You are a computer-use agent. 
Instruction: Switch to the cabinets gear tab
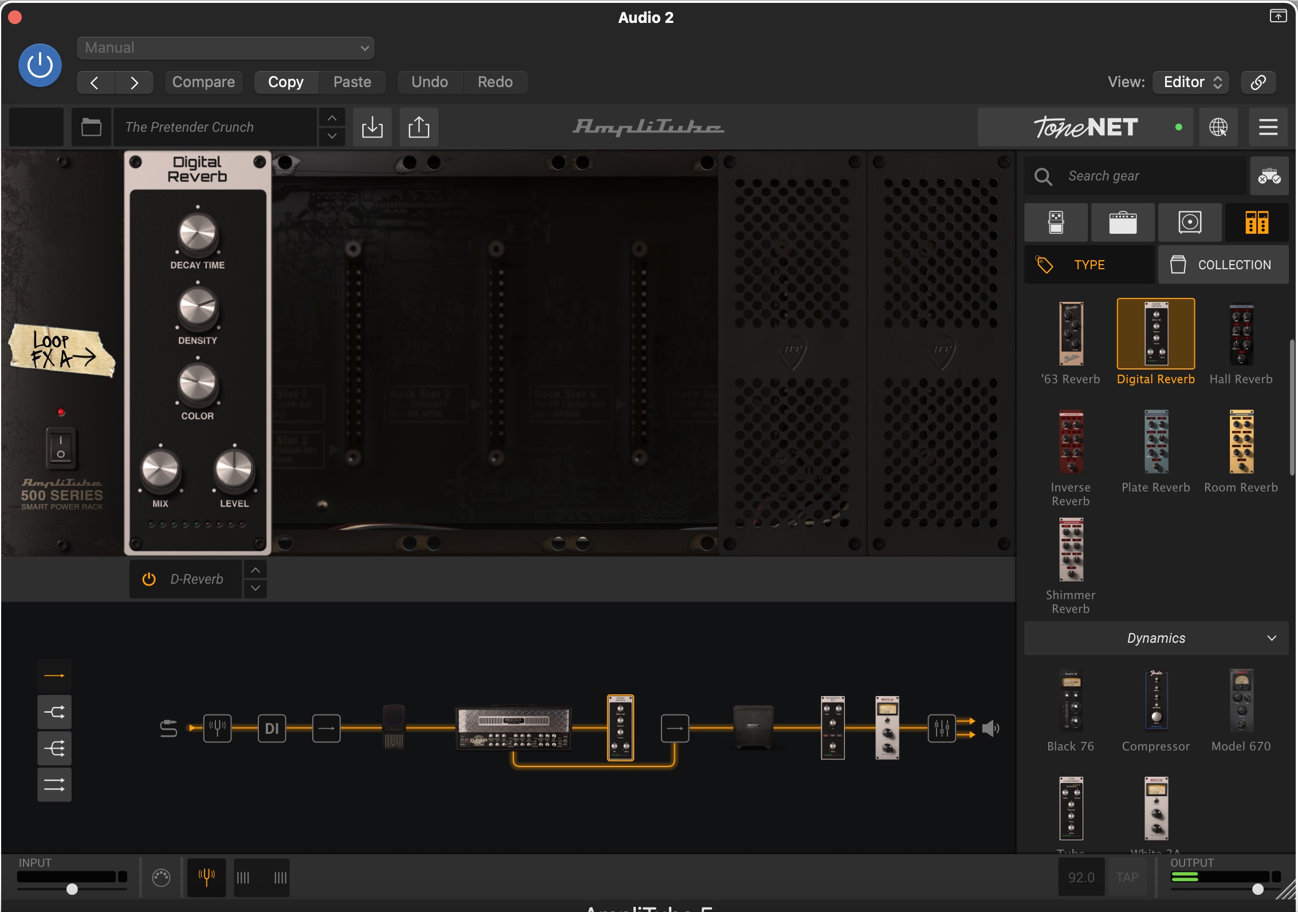pos(1190,222)
